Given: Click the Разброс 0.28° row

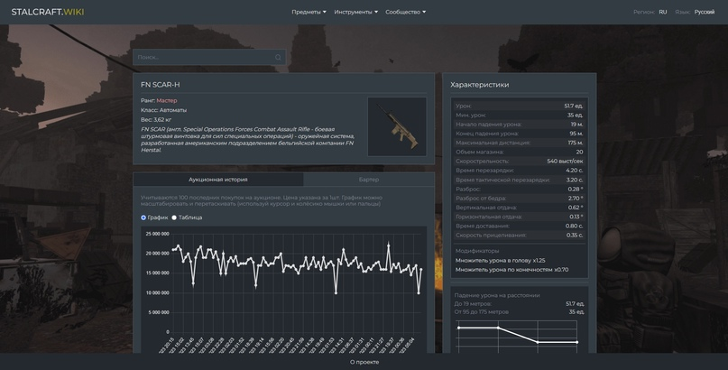Looking at the screenshot, I should 519,189.
